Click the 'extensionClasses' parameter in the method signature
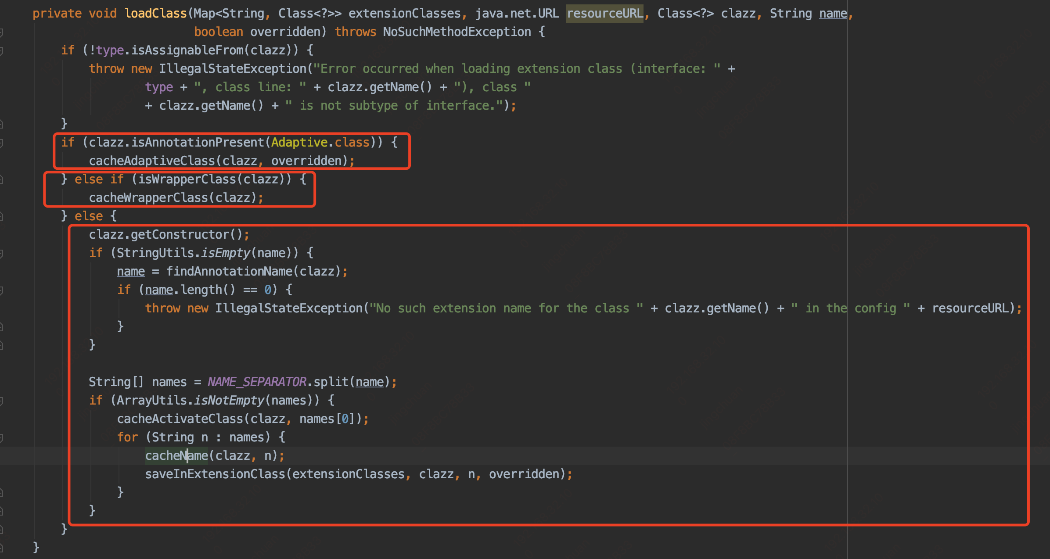 click(405, 14)
